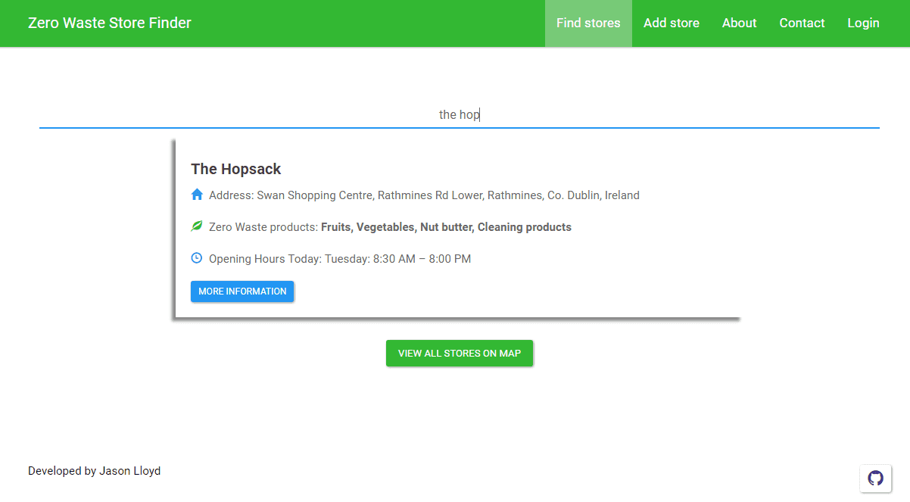Focus the store search field
This screenshot has width=910, height=502.
click(460, 114)
